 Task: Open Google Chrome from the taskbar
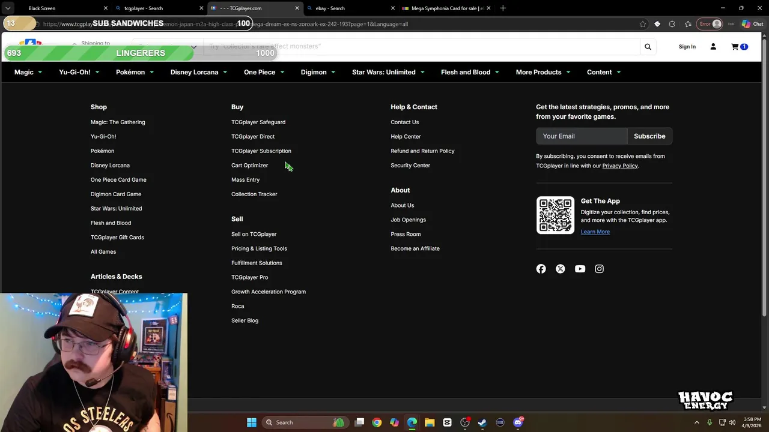click(x=377, y=422)
